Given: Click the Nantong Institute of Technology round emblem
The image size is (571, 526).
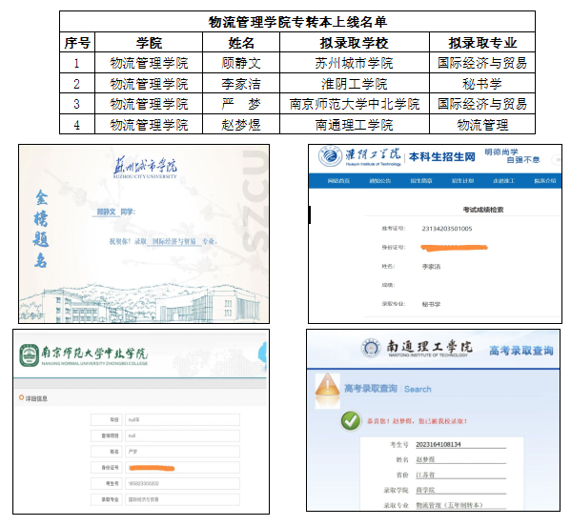Looking at the screenshot, I should [371, 348].
